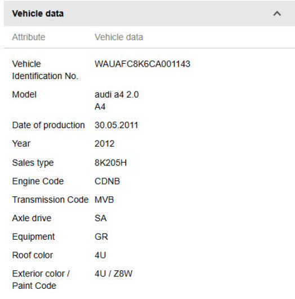The width and height of the screenshot is (295, 299).
Task: Click the Vehicle Identification No. label
Action: point(45,70)
